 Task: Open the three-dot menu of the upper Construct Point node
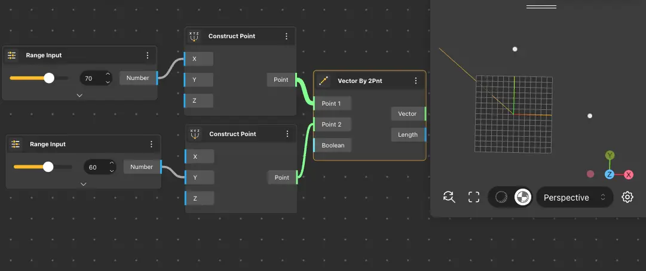pyautogui.click(x=286, y=36)
